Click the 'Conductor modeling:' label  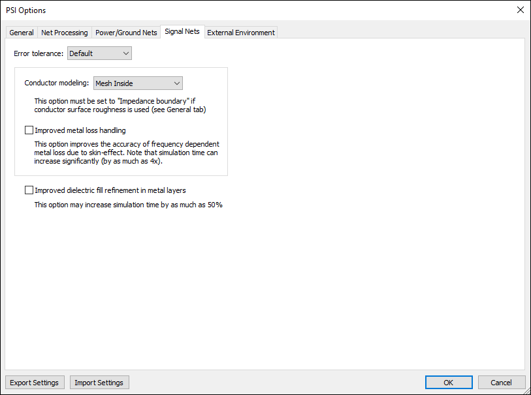pyautogui.click(x=57, y=83)
